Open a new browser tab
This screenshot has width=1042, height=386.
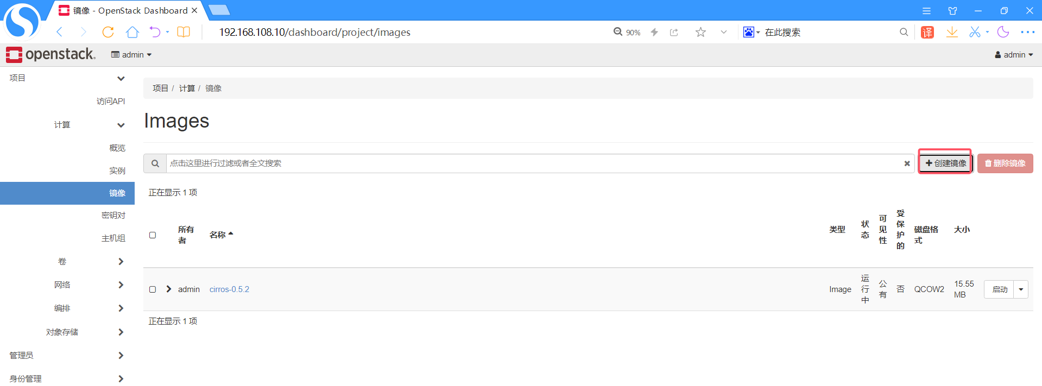[219, 10]
